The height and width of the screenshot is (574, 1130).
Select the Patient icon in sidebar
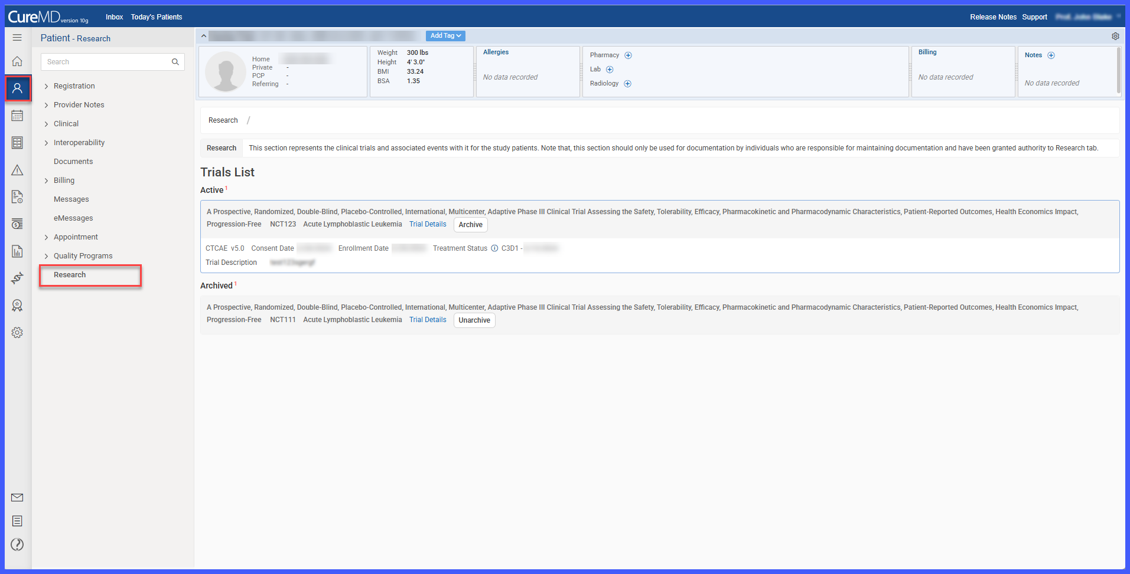click(18, 88)
